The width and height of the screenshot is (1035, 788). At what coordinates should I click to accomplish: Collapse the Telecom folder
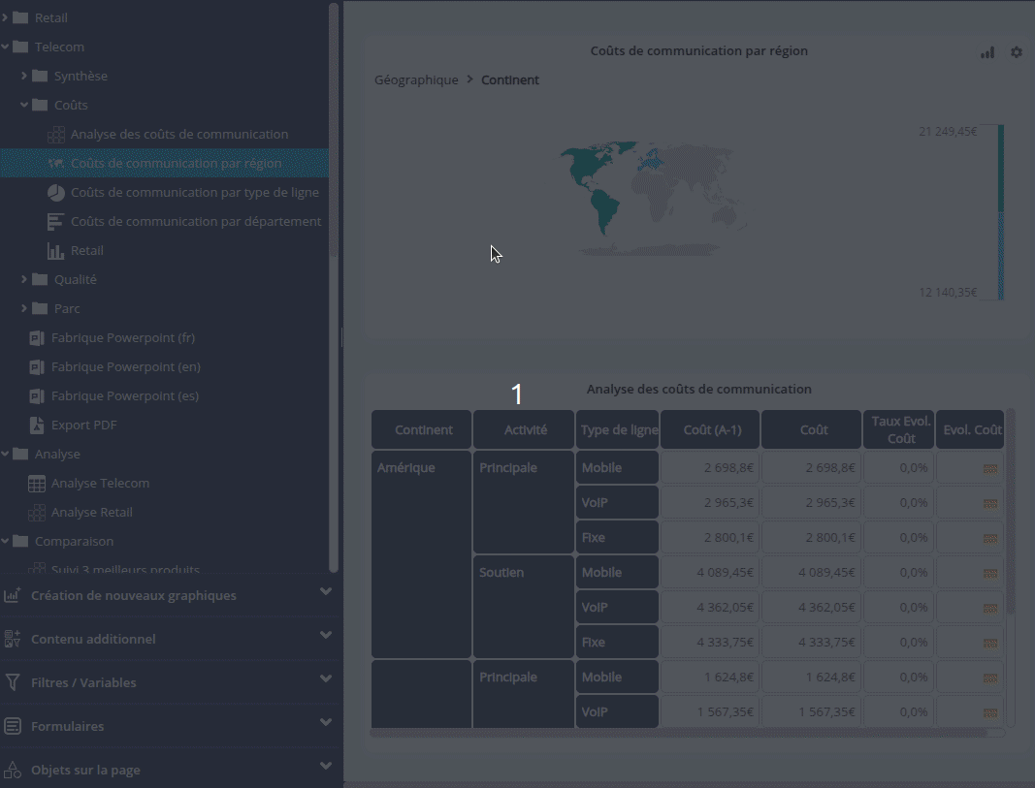click(x=6, y=47)
